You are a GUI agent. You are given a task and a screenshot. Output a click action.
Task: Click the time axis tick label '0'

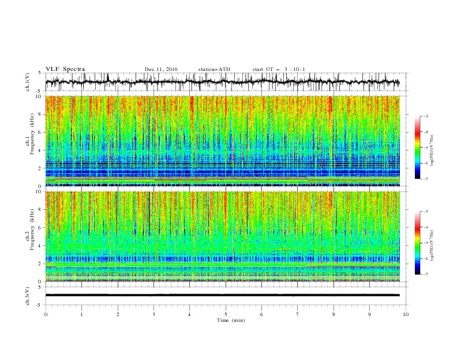pyautogui.click(x=46, y=314)
